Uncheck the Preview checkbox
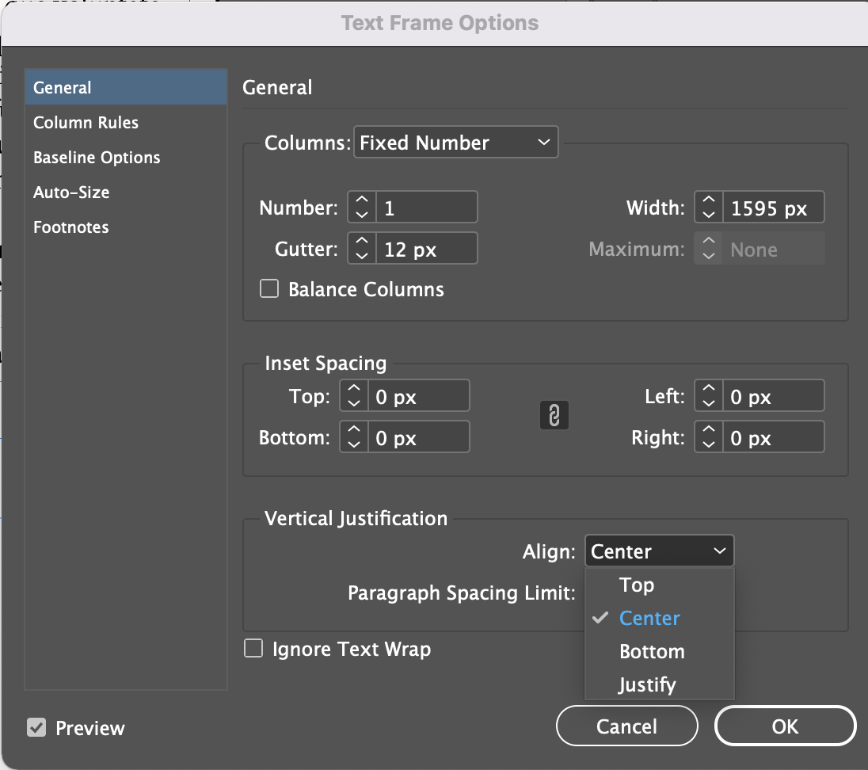The width and height of the screenshot is (868, 770). click(x=36, y=727)
